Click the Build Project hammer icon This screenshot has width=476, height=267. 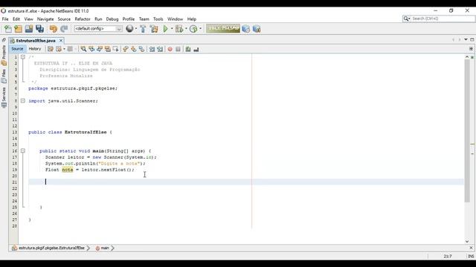[143, 29]
